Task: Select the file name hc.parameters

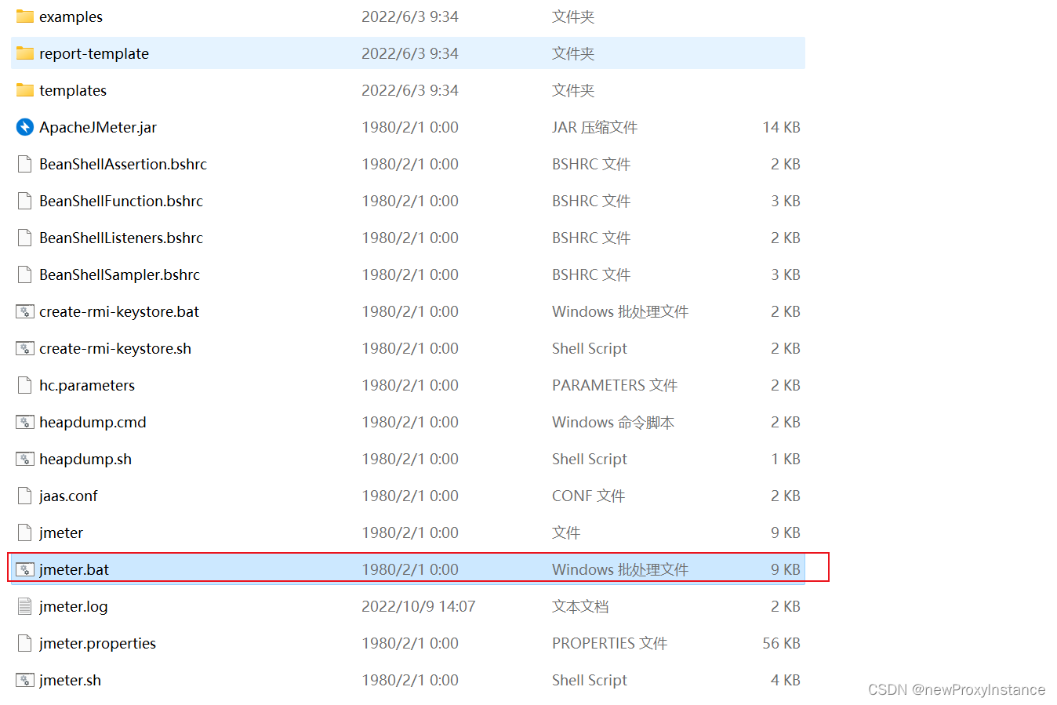Action: pos(87,385)
